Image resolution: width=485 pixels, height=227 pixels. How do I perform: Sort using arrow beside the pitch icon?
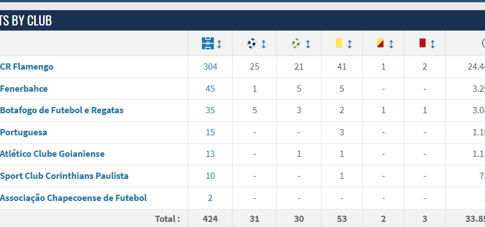[x=220, y=43]
